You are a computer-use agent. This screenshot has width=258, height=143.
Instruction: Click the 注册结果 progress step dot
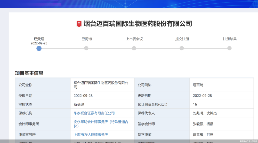(x=229, y=48)
